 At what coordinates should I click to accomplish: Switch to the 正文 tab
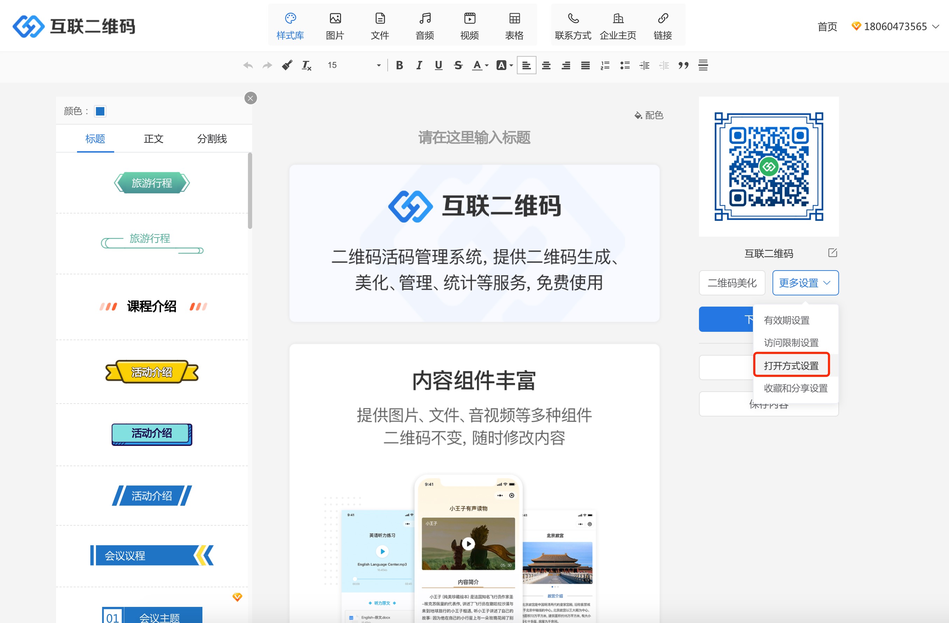tap(153, 139)
